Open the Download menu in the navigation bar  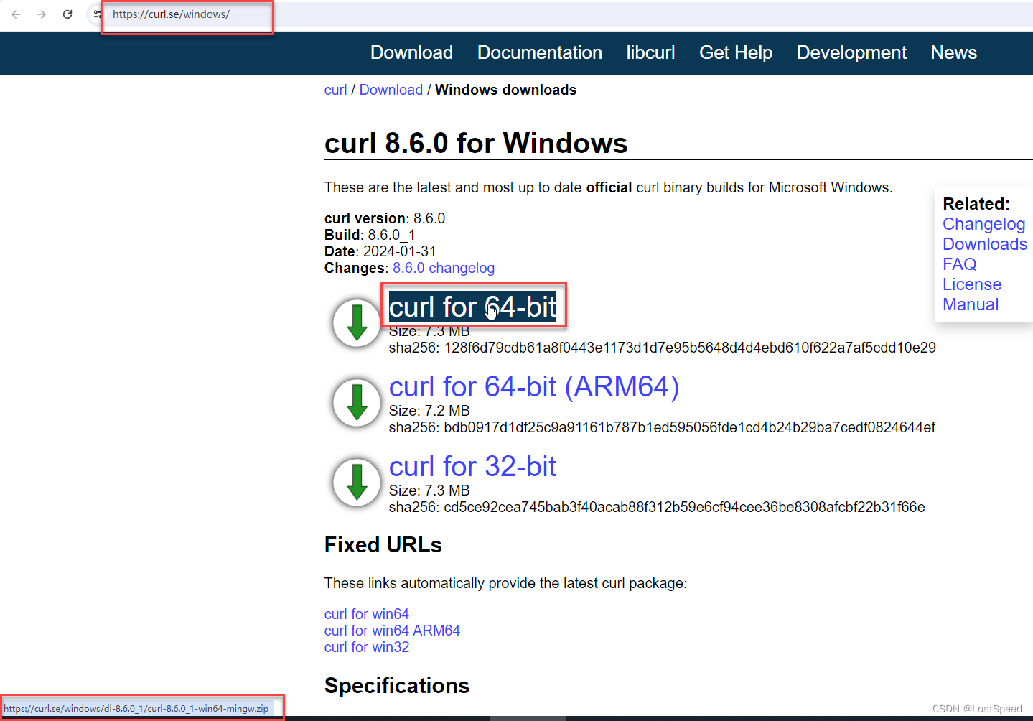(411, 52)
